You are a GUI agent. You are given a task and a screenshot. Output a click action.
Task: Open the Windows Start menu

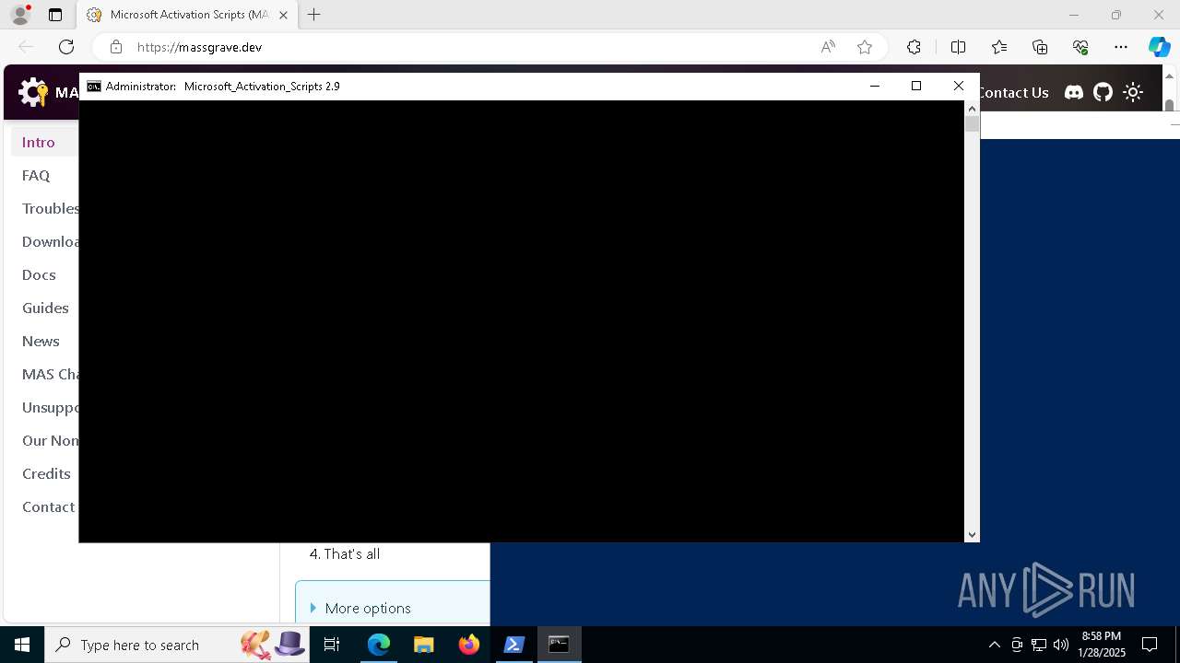point(22,645)
